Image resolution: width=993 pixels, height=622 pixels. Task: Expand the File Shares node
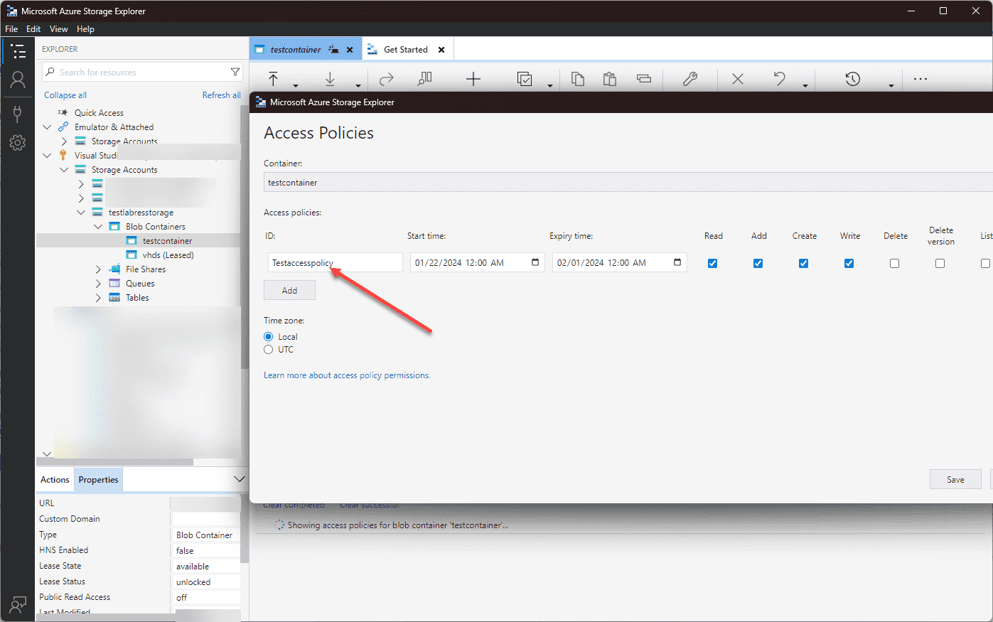[98, 269]
